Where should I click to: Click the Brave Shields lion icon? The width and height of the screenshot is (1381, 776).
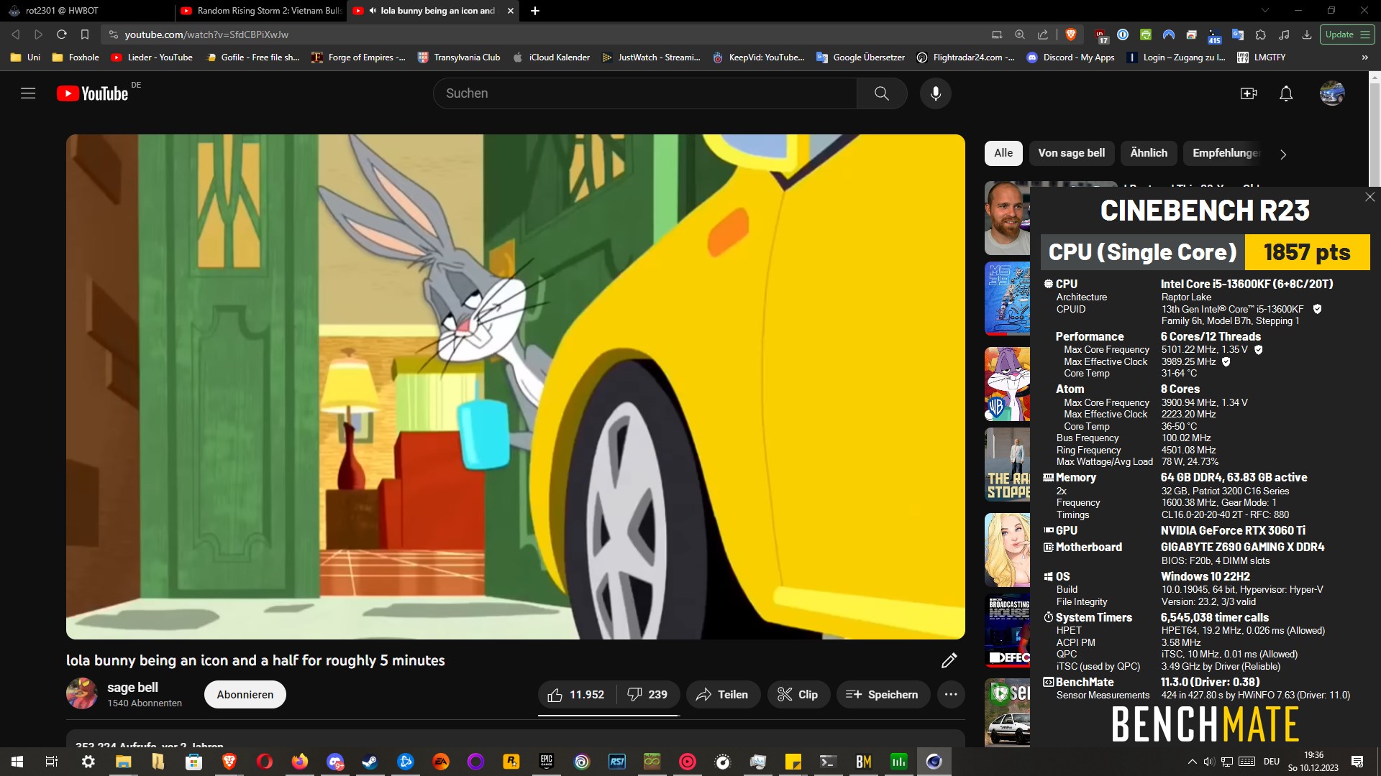point(1070,34)
